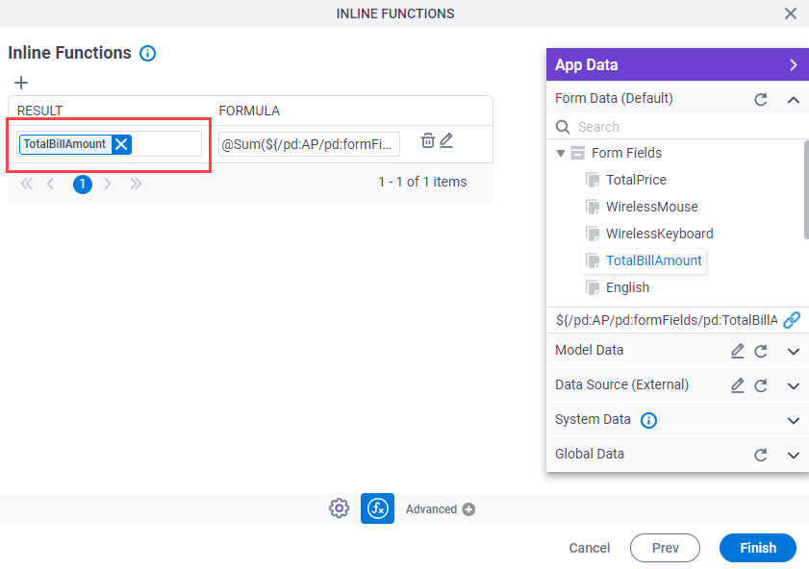Select the WirelessMouse form field
Viewport: 809px width, 569px height.
tap(651, 207)
